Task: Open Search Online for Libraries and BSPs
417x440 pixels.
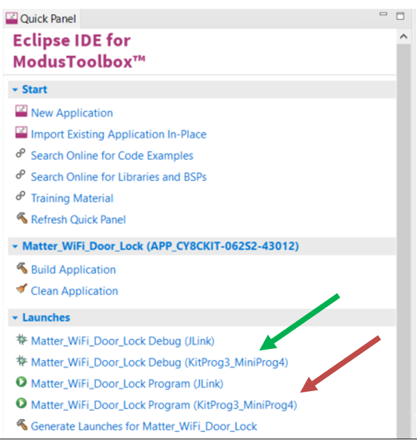Action: pyautogui.click(x=118, y=177)
